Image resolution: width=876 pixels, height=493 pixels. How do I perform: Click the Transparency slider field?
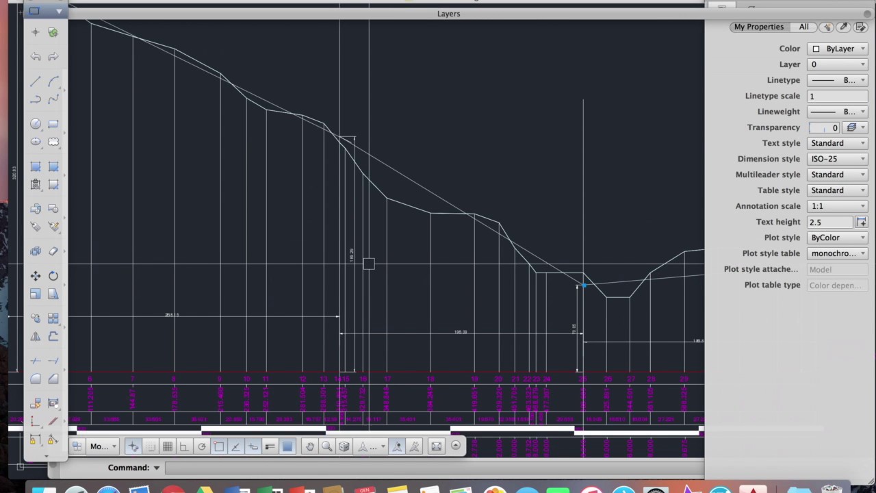(x=824, y=127)
